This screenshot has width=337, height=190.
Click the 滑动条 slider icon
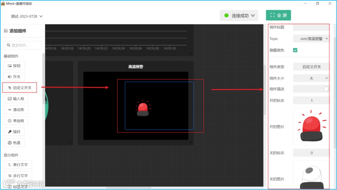[x=10, y=110]
